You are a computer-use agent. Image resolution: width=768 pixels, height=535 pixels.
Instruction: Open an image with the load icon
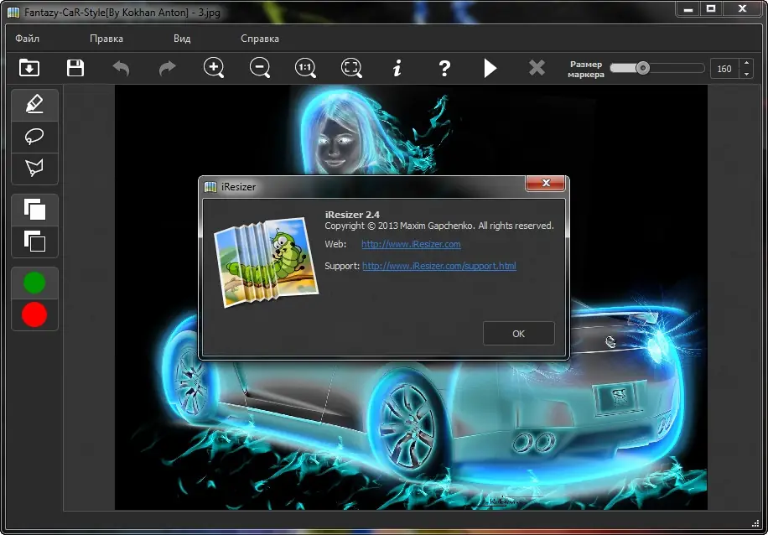[29, 68]
